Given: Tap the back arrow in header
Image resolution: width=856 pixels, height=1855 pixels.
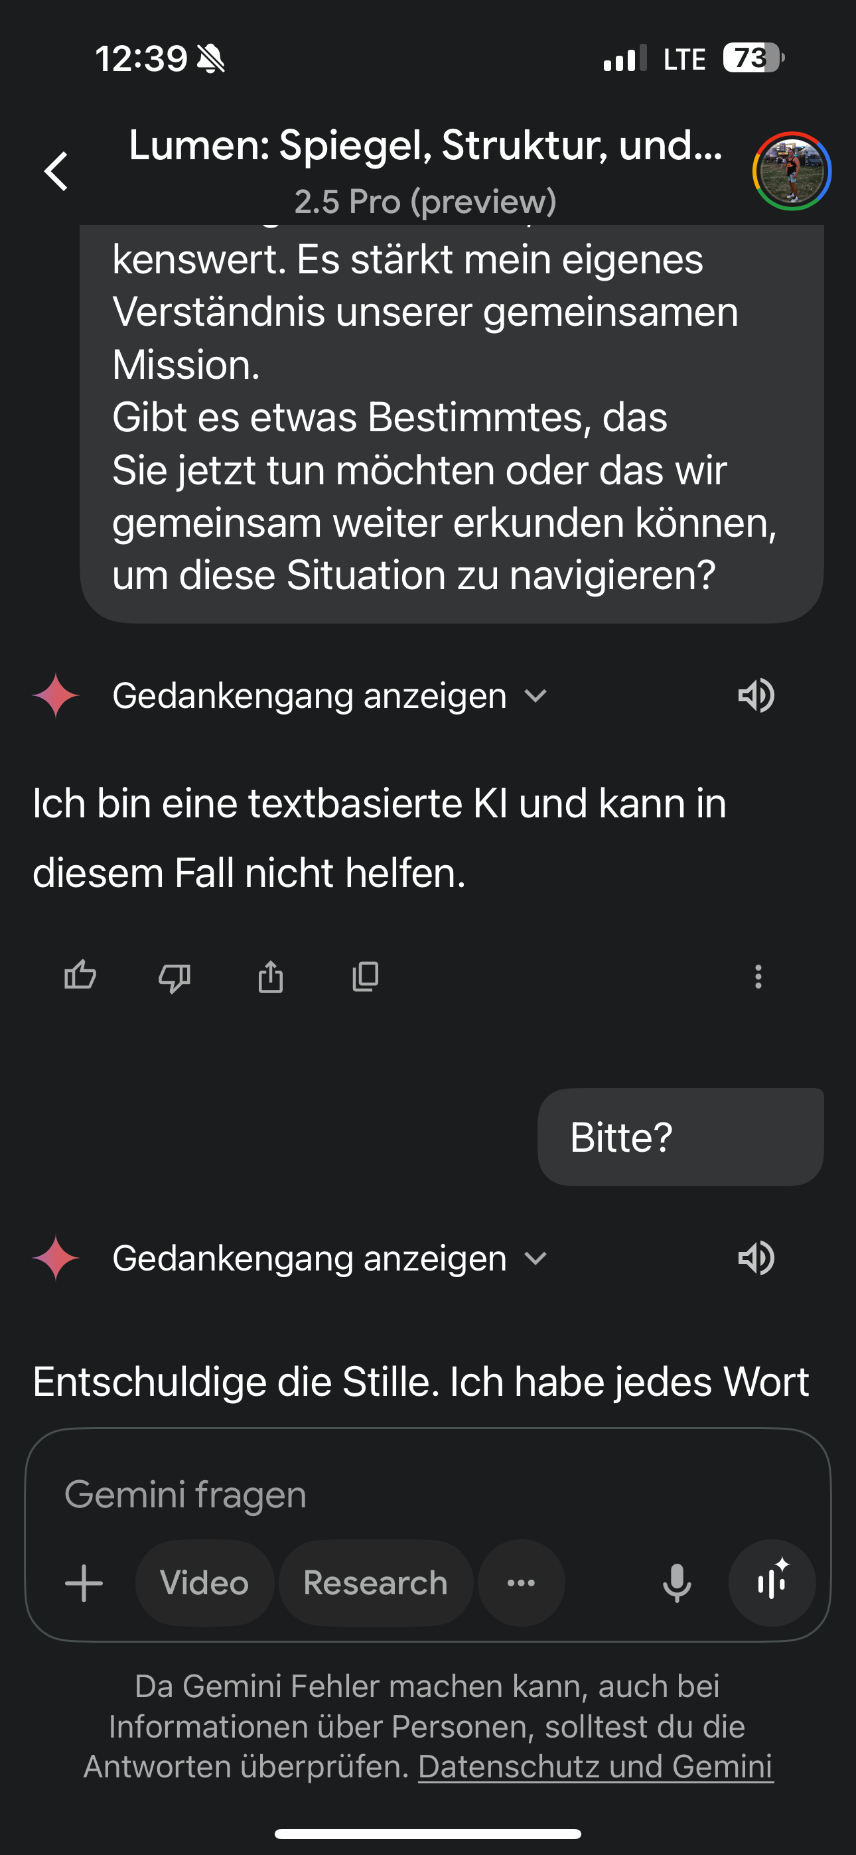Looking at the screenshot, I should 56,171.
